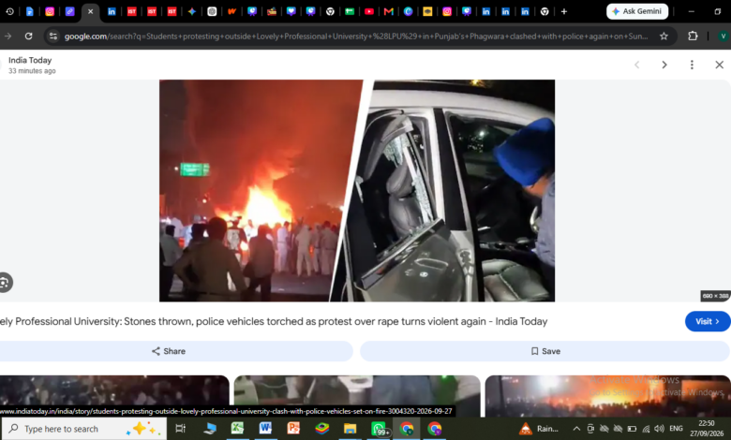
Task: Open the Chrome history tab dropdown
Action: click(9, 11)
